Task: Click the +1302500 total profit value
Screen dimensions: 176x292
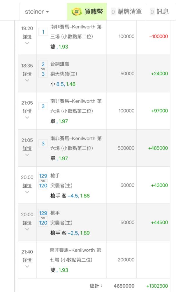Action: pyautogui.click(x=157, y=286)
